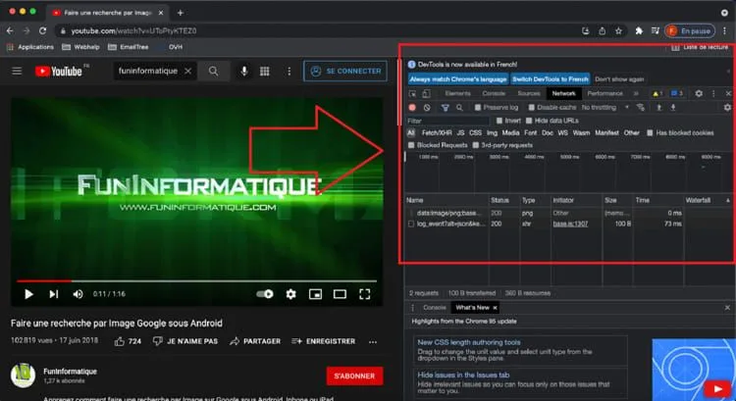736x401 pixels.
Task: Toggle the network filter funnel icon
Action: click(445, 107)
